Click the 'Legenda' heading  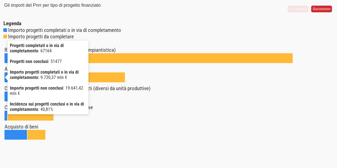(x=12, y=24)
